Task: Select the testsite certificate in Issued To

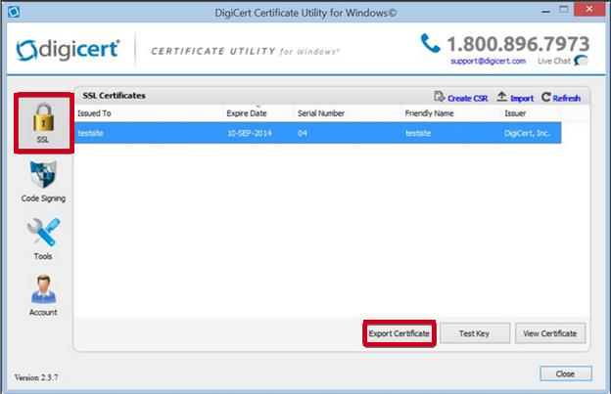Action: click(90, 133)
